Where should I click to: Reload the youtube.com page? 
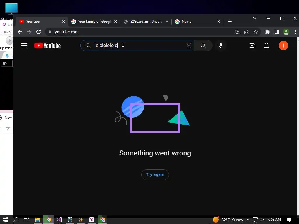click(39, 32)
